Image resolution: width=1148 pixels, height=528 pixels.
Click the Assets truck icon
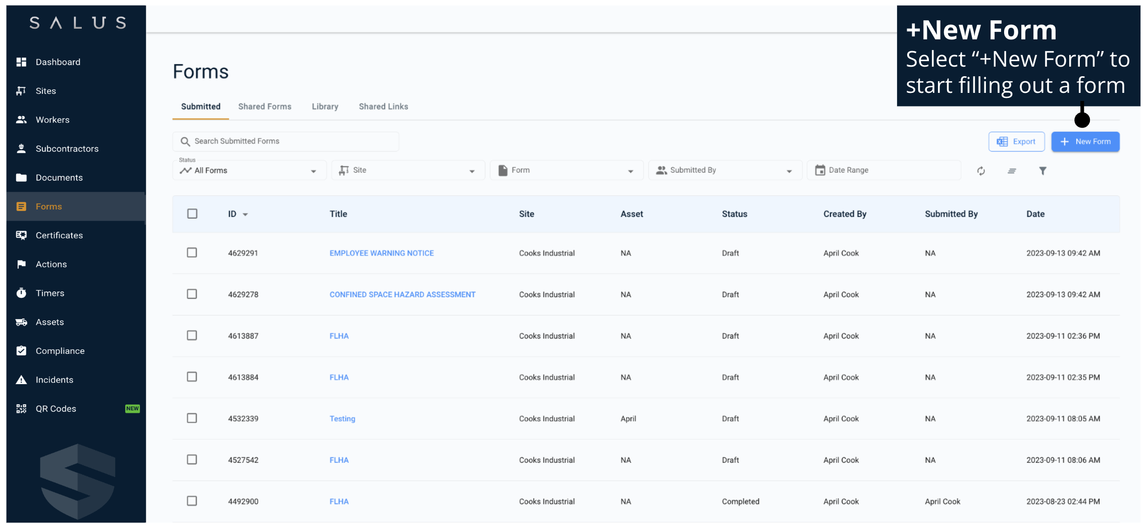(x=21, y=322)
